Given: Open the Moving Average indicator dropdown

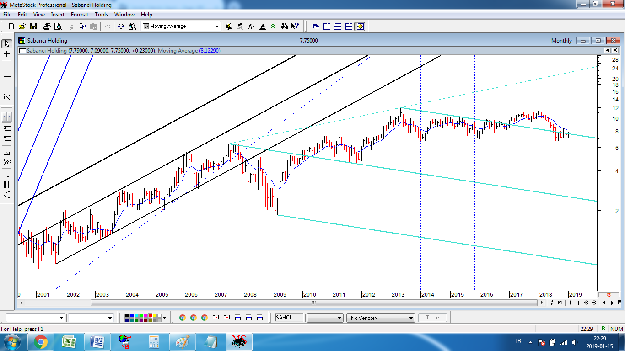Looking at the screenshot, I should pyautogui.click(x=217, y=27).
